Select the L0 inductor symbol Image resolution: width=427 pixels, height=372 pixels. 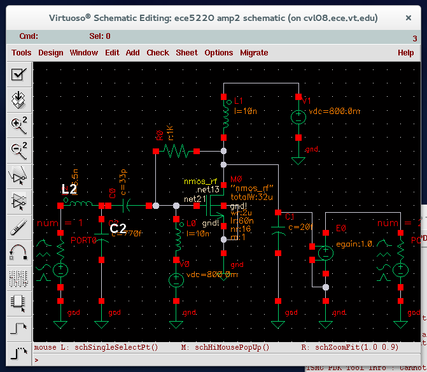point(178,240)
